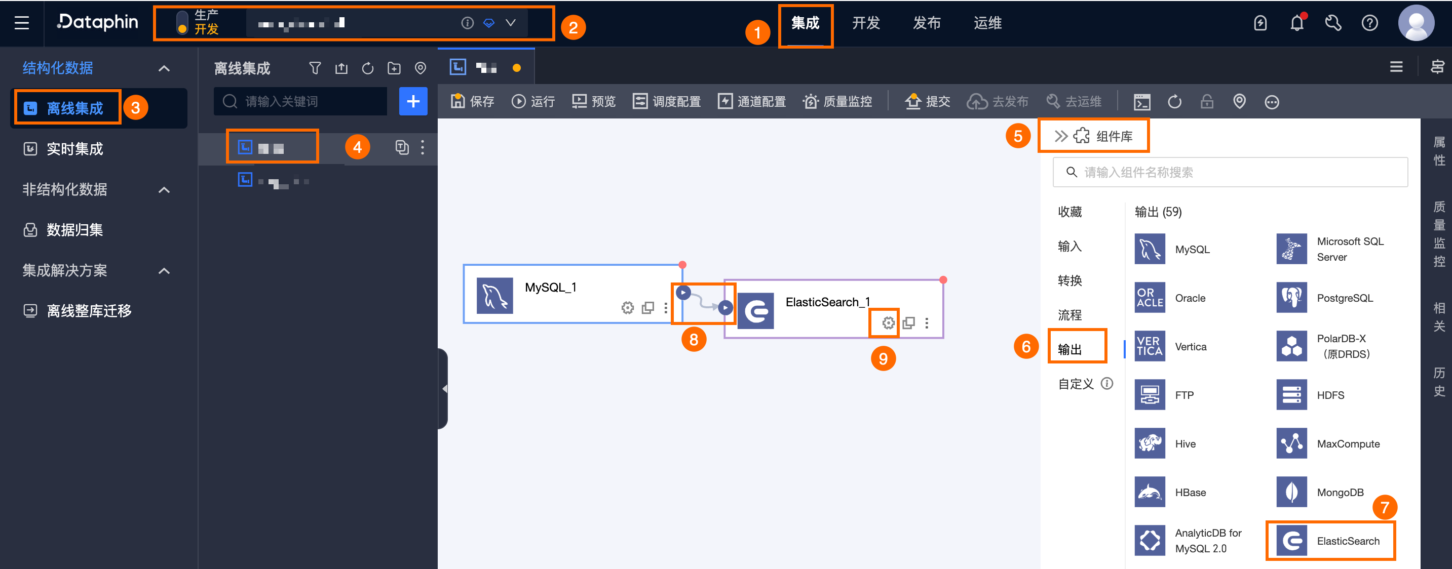Open the user avatar menu
The image size is (1452, 569).
[x=1416, y=23]
